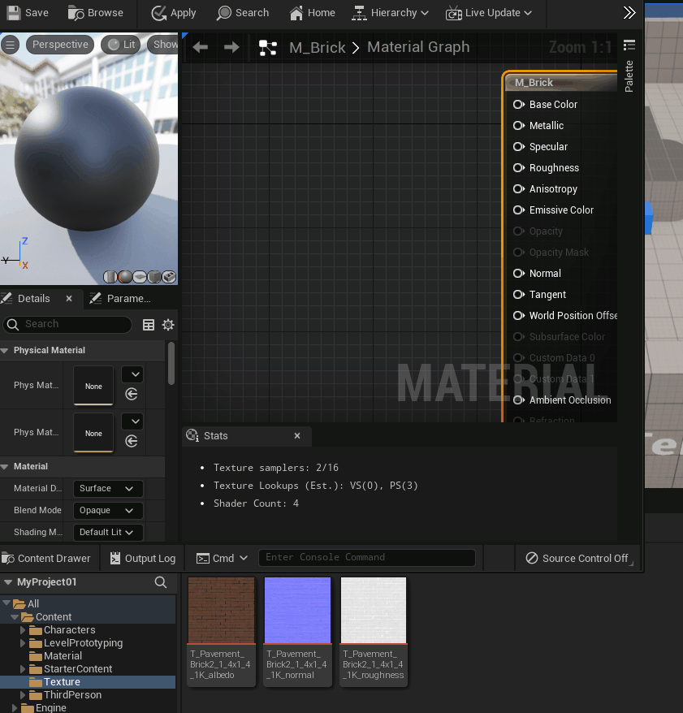Set preview mesh to sphere
The height and width of the screenshot is (713, 683).
pyautogui.click(x=125, y=276)
